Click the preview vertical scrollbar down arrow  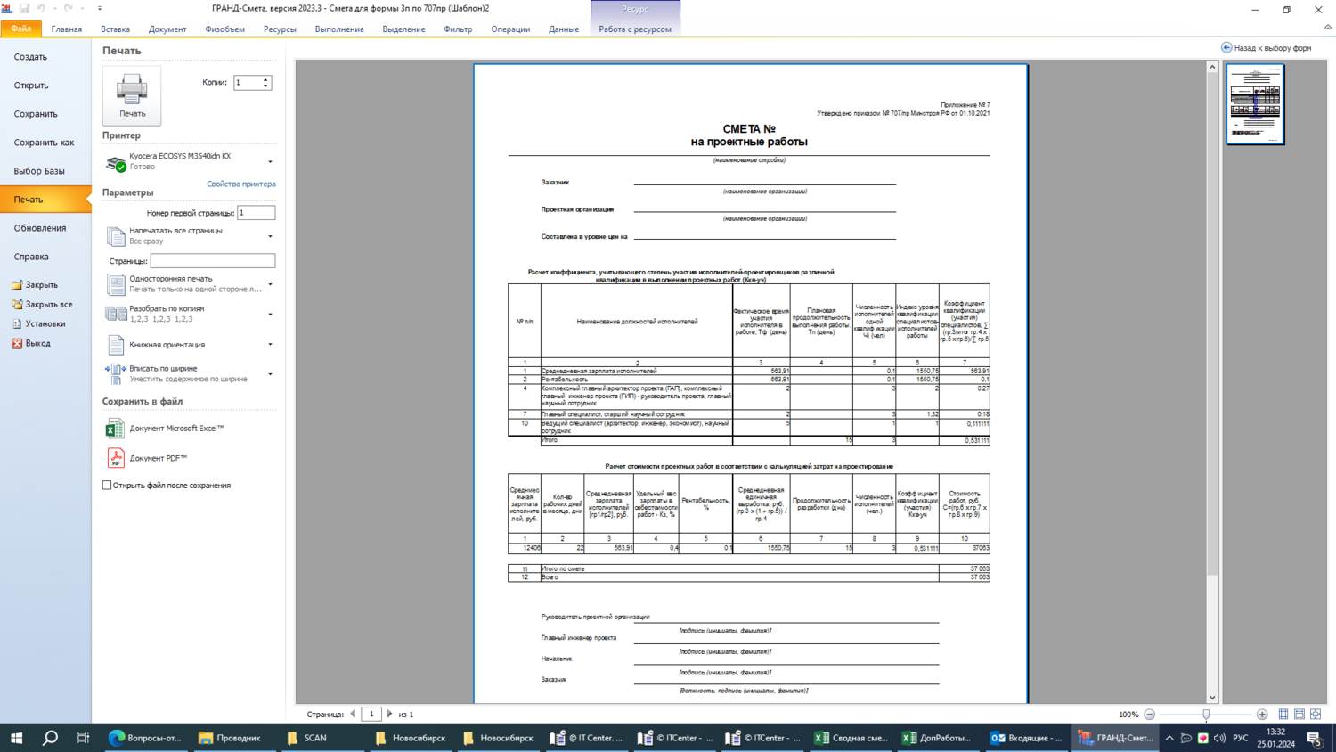(x=1212, y=699)
